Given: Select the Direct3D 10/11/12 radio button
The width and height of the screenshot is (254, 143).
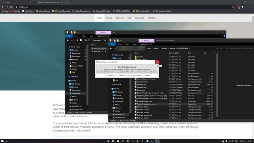Looking at the screenshot, I should pyautogui.click(x=117, y=75).
